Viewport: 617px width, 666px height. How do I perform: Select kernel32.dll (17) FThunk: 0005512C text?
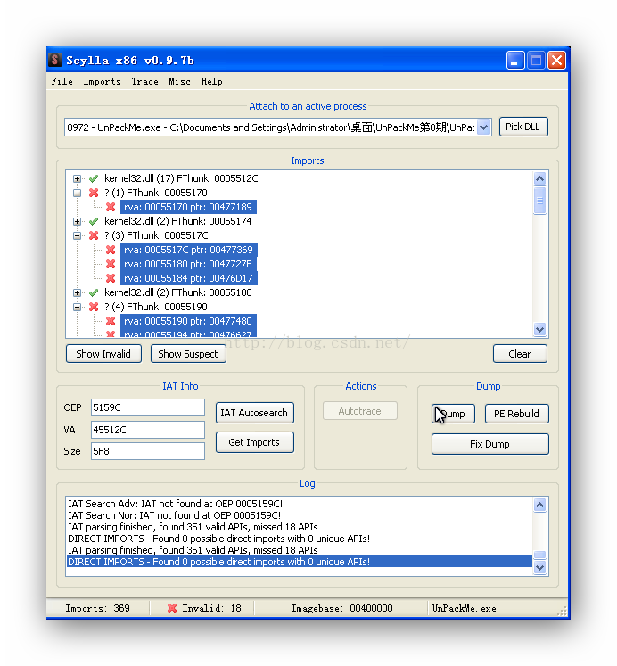[x=181, y=178]
